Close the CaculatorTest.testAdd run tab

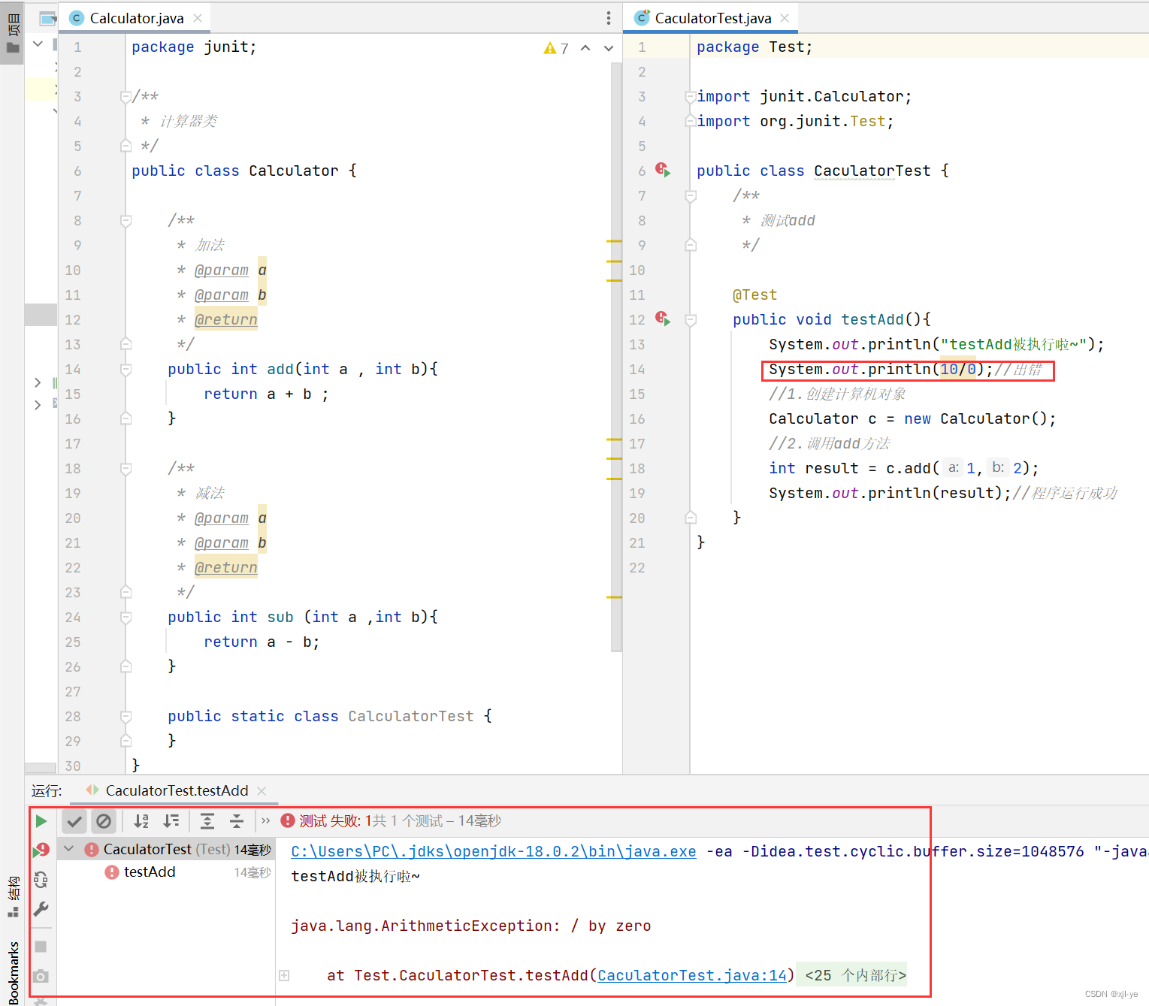262,790
